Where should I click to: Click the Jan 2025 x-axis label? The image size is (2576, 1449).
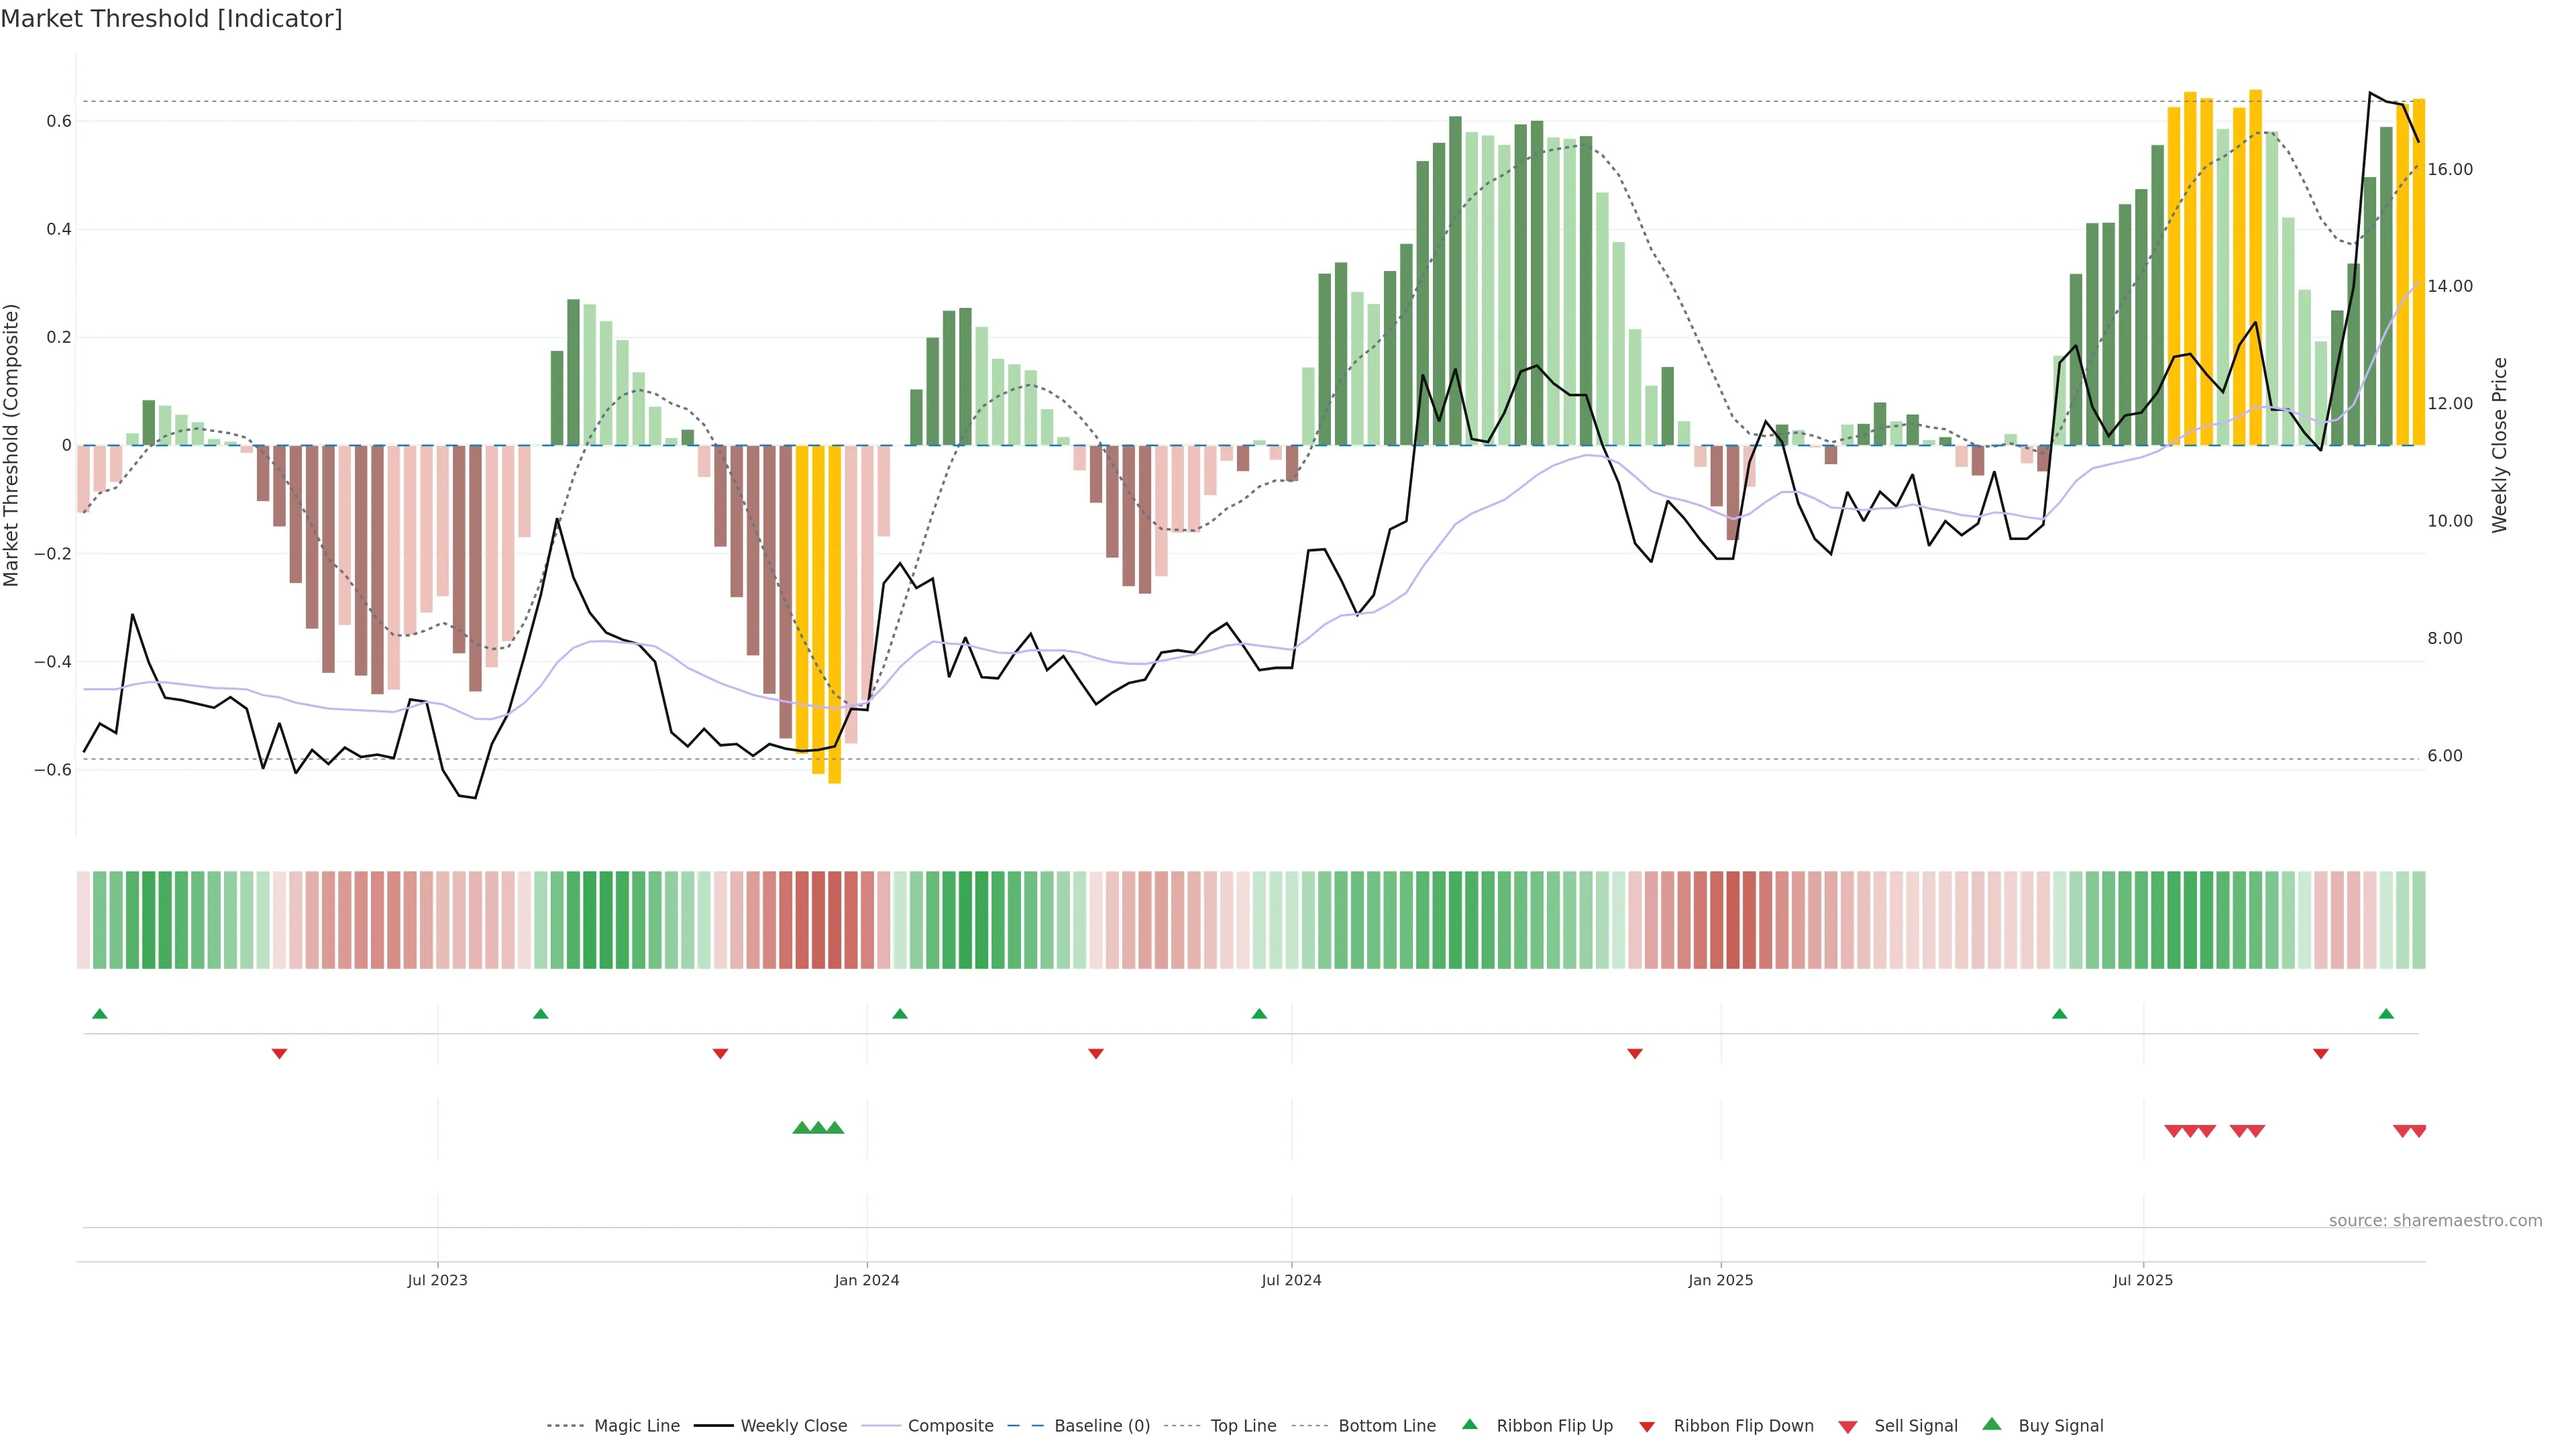pos(1720,1280)
